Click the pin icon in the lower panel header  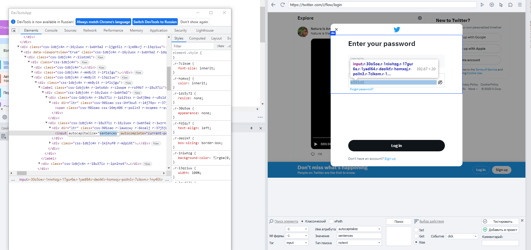click(x=251, y=128)
